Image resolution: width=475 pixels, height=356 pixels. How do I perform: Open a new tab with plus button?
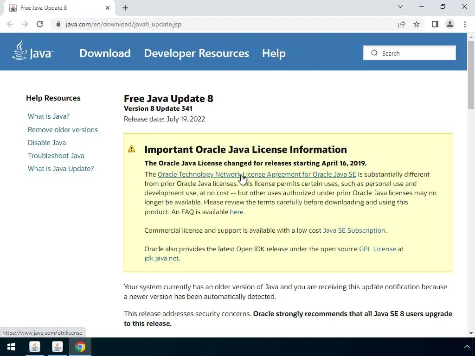(125, 8)
